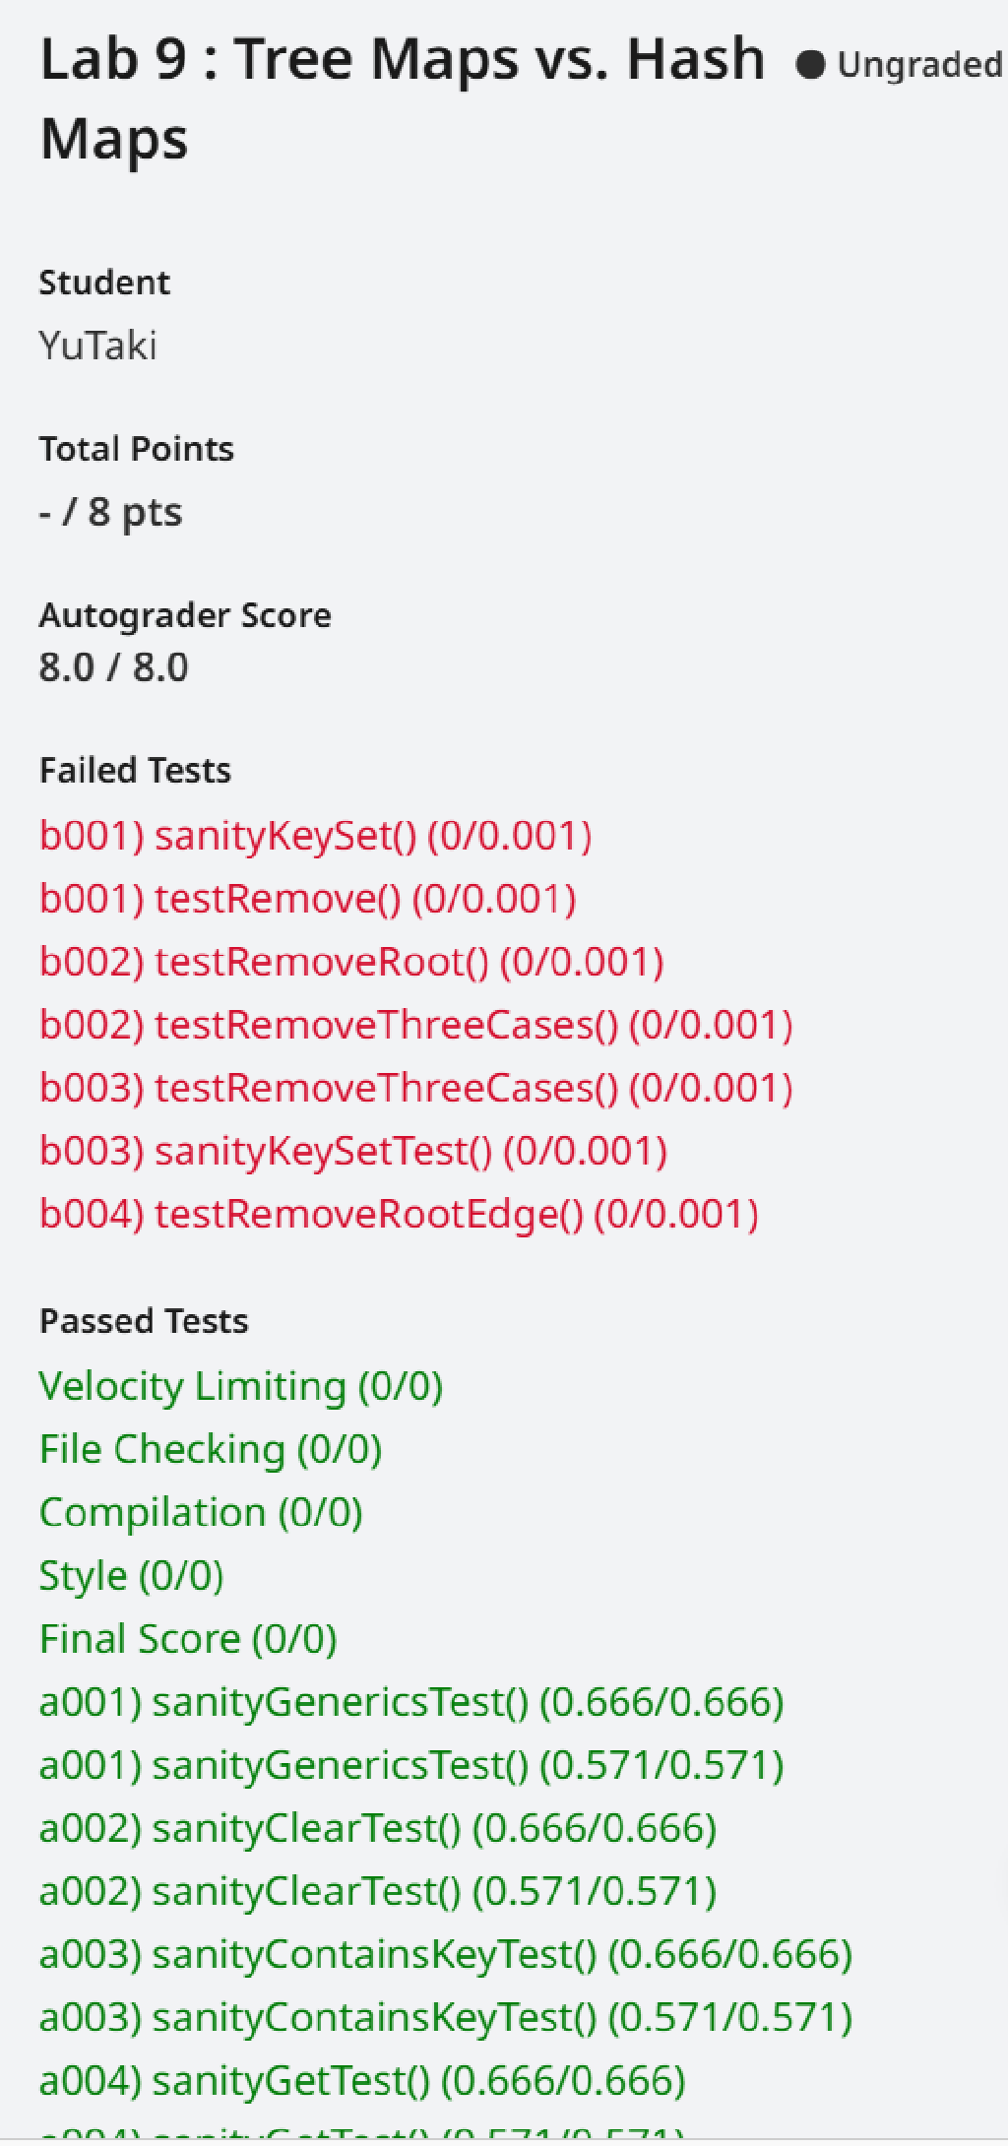Select failed test b004 testRemoveRootEdge()
Viewport: 1008px width, 2146px height.
tap(399, 1214)
